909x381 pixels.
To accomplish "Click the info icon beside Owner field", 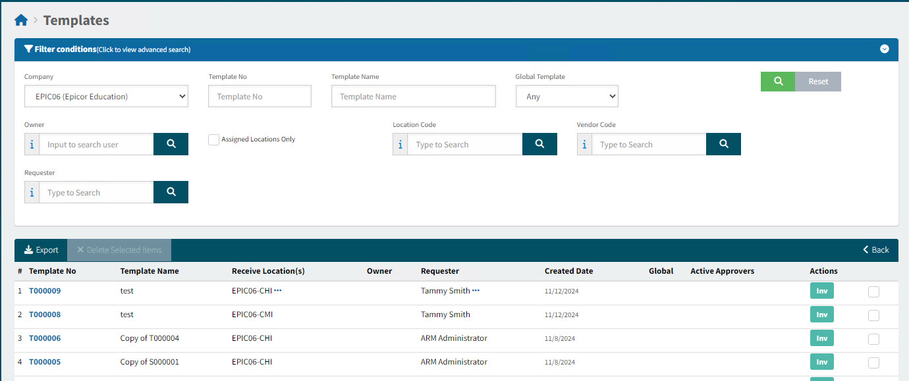I will [x=32, y=145].
